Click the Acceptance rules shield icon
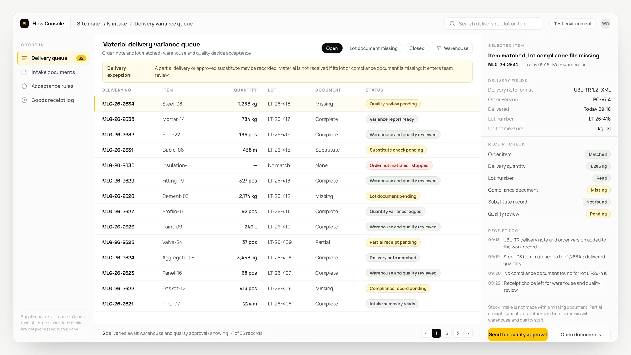Image resolution: width=631 pixels, height=355 pixels. pos(24,86)
